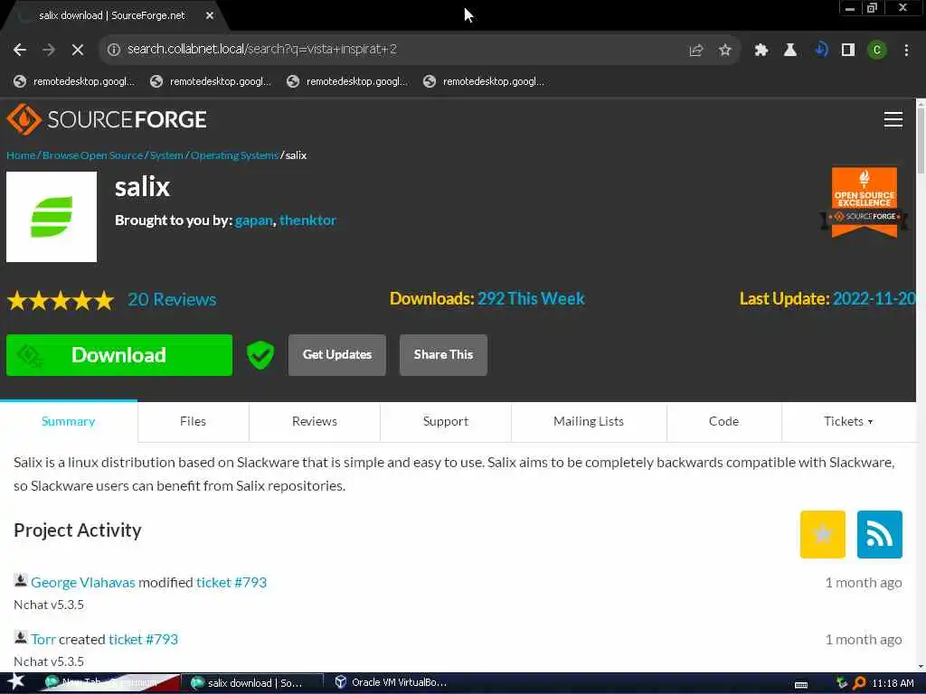Open the Mailing Lists tab

pos(589,421)
